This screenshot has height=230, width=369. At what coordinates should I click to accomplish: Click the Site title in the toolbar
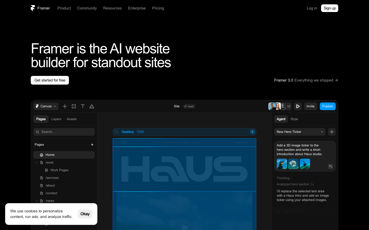coord(177,106)
